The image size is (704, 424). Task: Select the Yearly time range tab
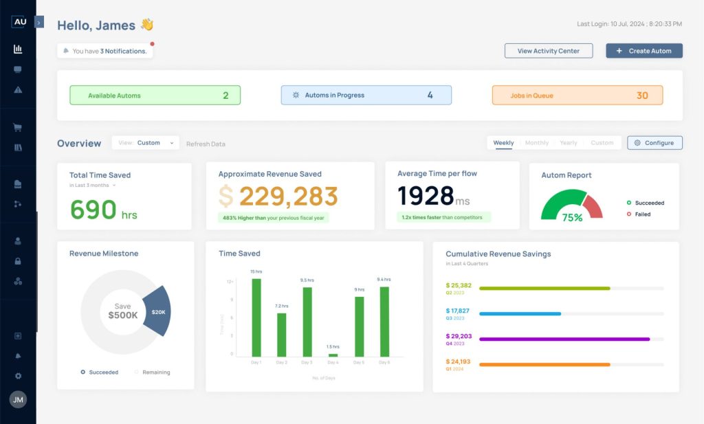click(569, 143)
